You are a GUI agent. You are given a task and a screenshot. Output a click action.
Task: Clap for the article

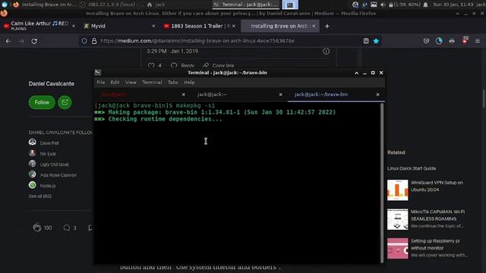coord(37,227)
